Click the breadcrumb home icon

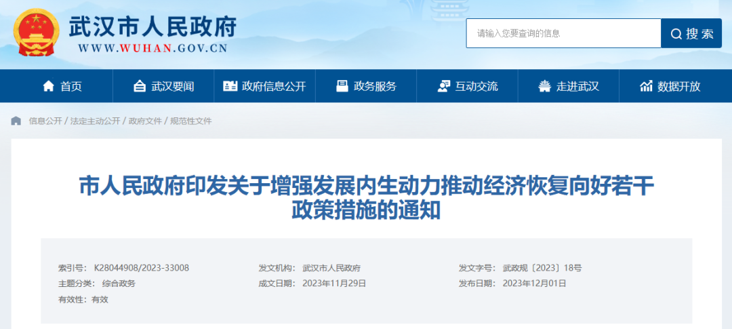pyautogui.click(x=16, y=121)
